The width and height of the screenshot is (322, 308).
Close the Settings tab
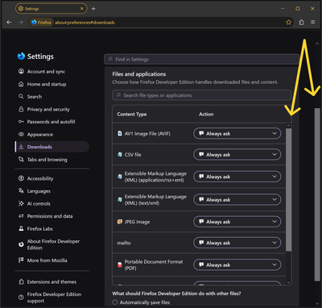point(82,9)
